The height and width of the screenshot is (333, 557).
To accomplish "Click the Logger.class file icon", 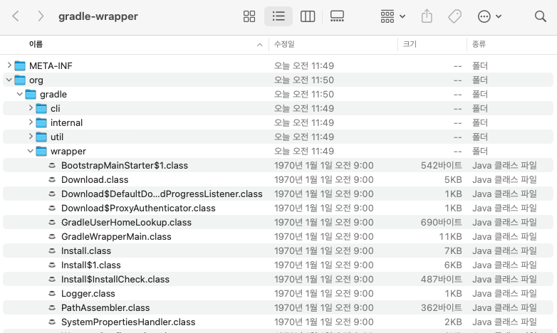I will (52, 293).
